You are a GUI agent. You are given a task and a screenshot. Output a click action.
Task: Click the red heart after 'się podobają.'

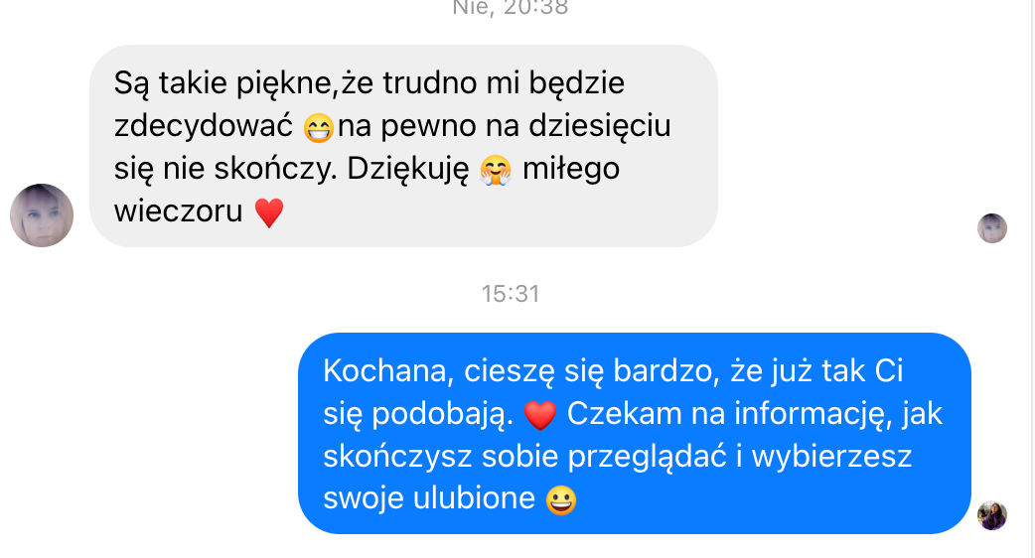[x=540, y=416]
